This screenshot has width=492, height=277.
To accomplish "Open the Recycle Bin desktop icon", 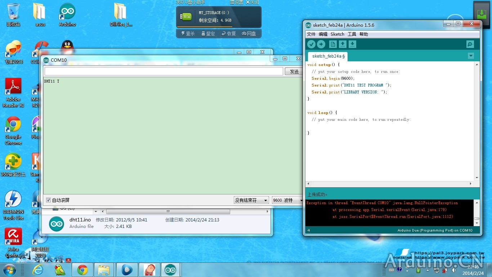I will pyautogui.click(x=13, y=14).
